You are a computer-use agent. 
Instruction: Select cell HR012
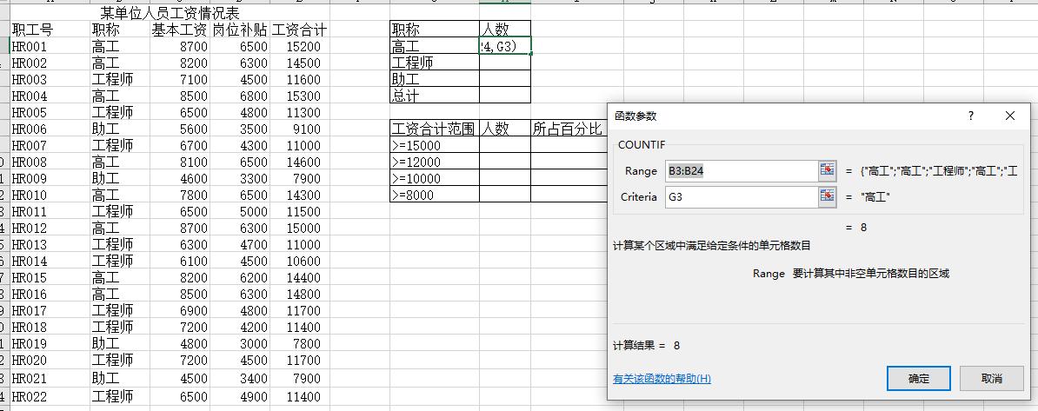[x=50, y=229]
